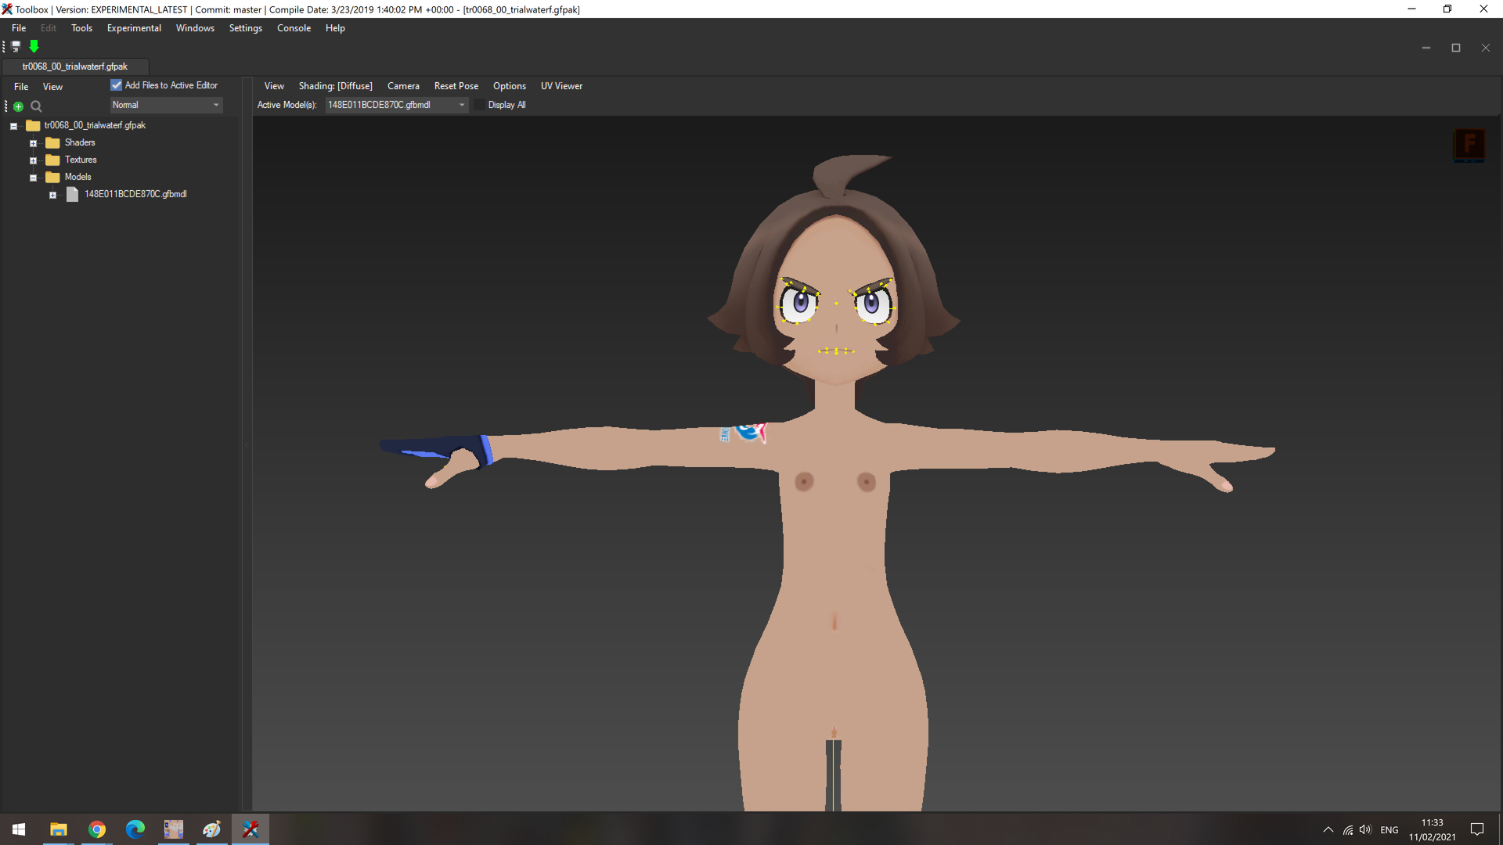
Task: Enable the Display All checkbox
Action: [480, 105]
